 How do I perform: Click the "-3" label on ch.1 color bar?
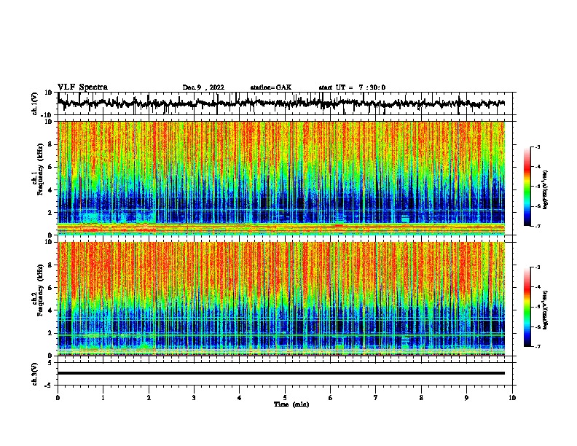coord(537,147)
